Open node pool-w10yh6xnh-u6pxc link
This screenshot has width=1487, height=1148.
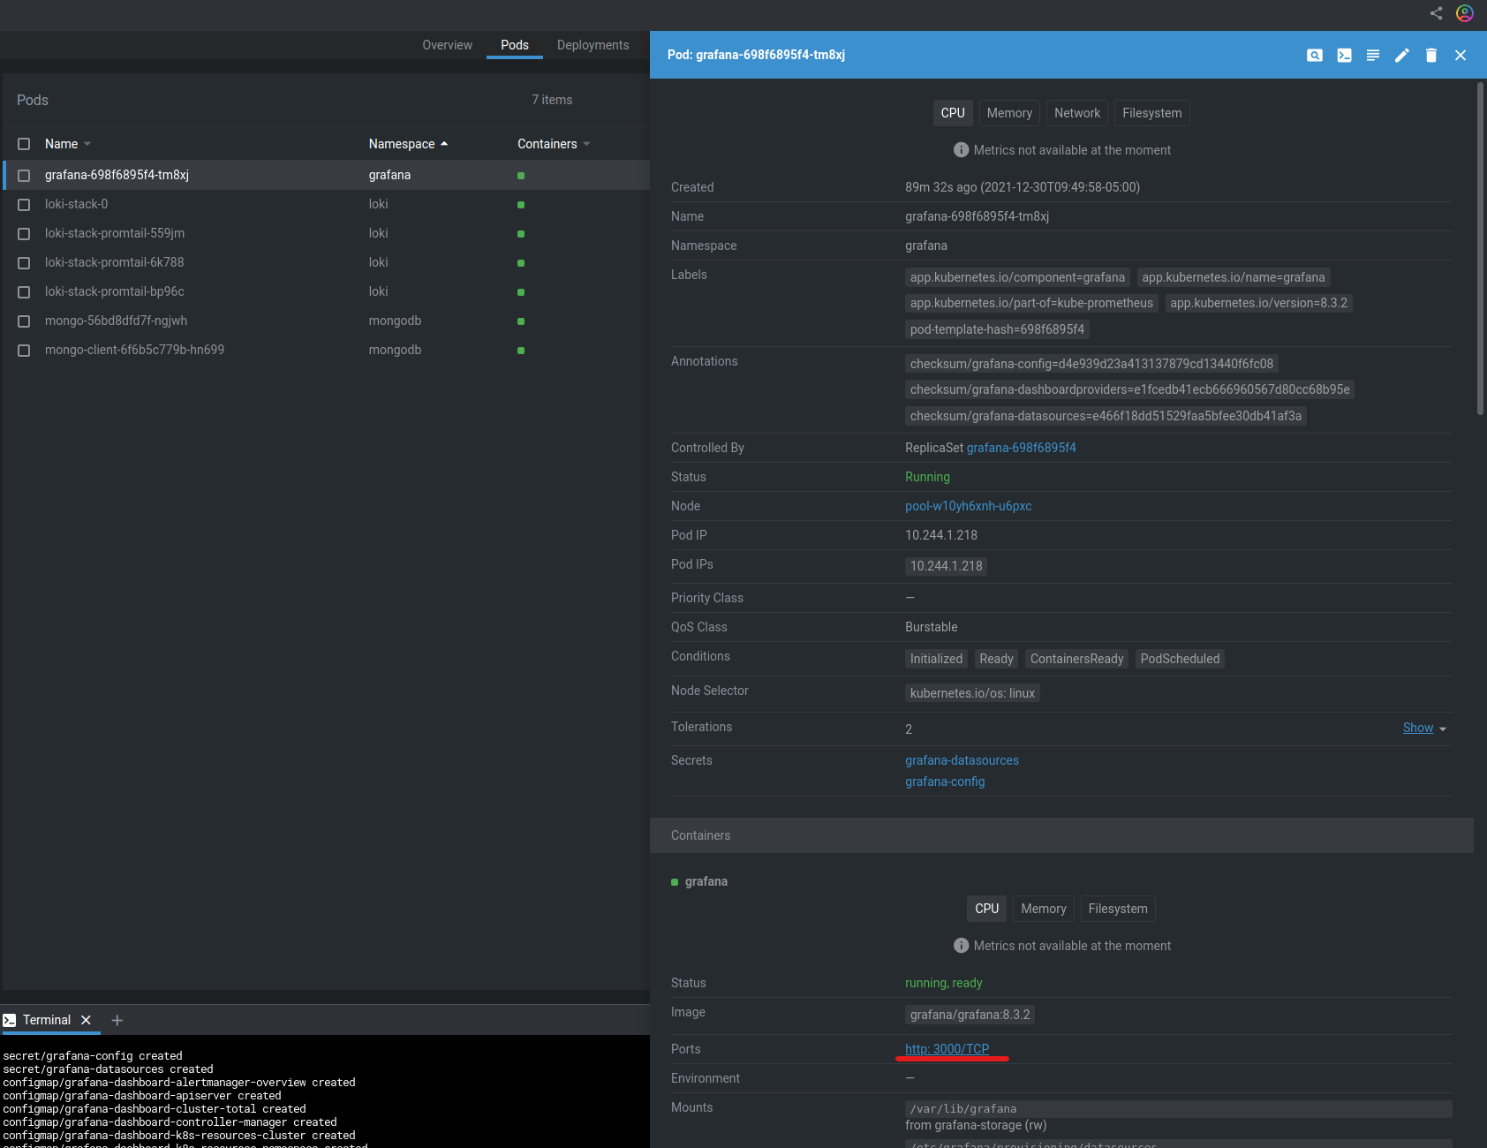(x=969, y=506)
